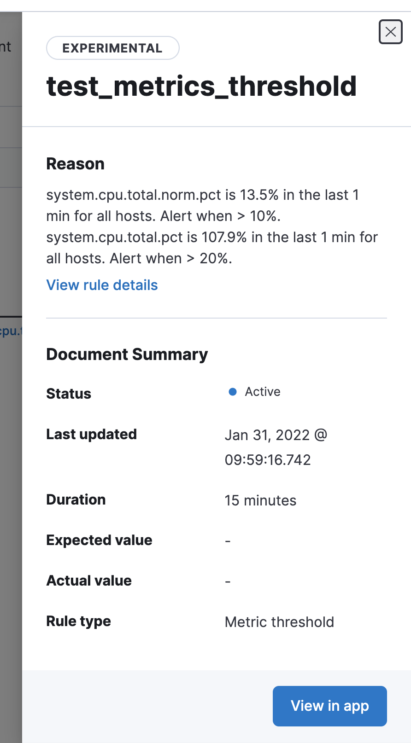Image resolution: width=411 pixels, height=743 pixels.
Task: Select the Rule type row label
Action: click(x=78, y=621)
